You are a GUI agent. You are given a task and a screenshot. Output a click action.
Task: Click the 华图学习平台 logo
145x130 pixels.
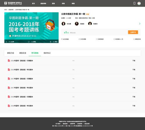pos(13,3)
